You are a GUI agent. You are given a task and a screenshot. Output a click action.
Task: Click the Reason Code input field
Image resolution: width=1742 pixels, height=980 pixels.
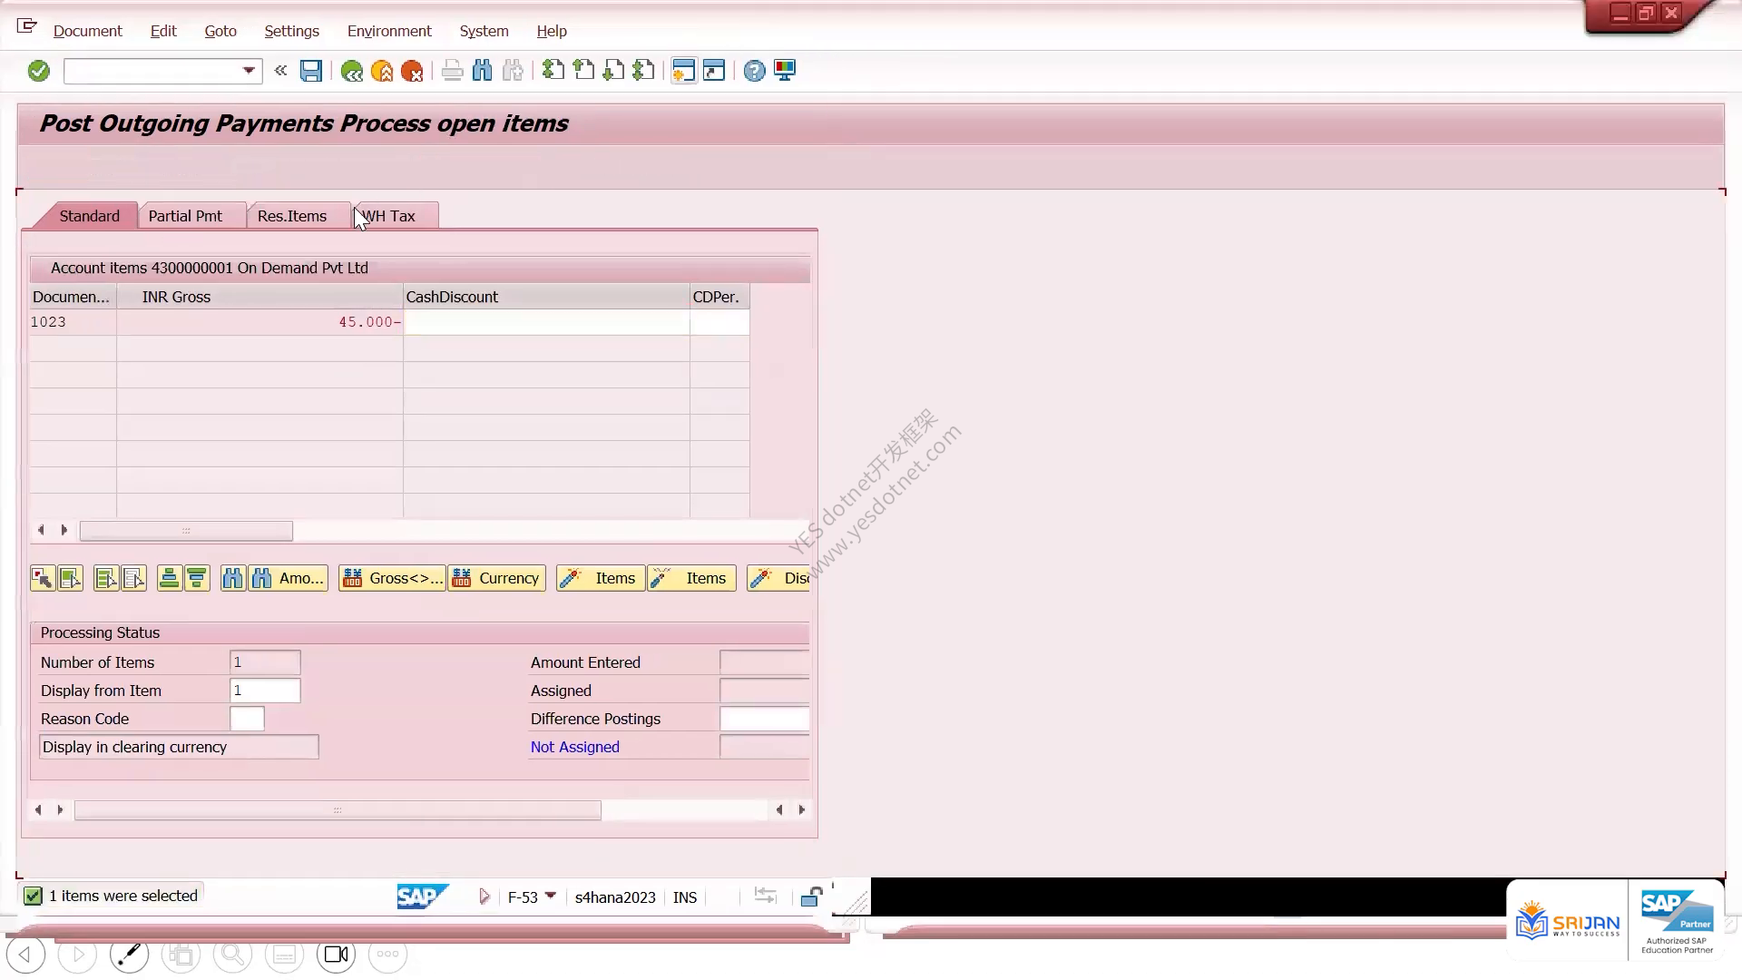pos(247,719)
